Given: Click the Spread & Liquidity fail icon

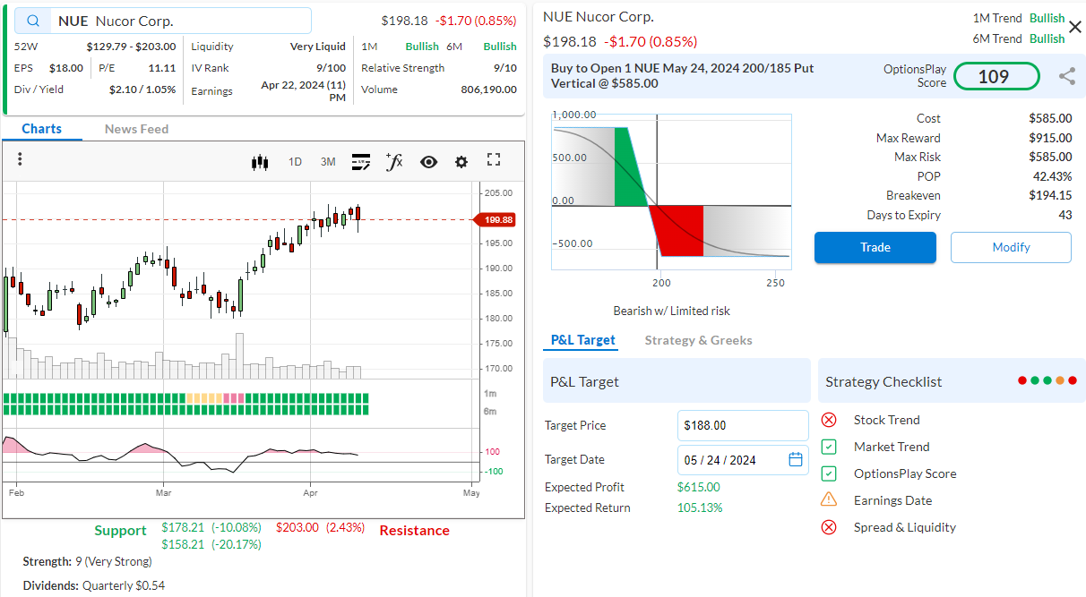Looking at the screenshot, I should (829, 527).
